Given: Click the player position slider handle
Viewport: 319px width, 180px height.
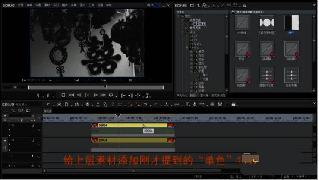Looking at the screenshot, I should pyautogui.click(x=105, y=87).
